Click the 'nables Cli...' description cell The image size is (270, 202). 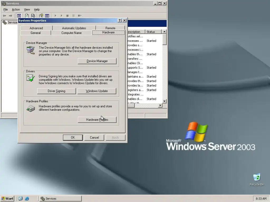point(135,63)
